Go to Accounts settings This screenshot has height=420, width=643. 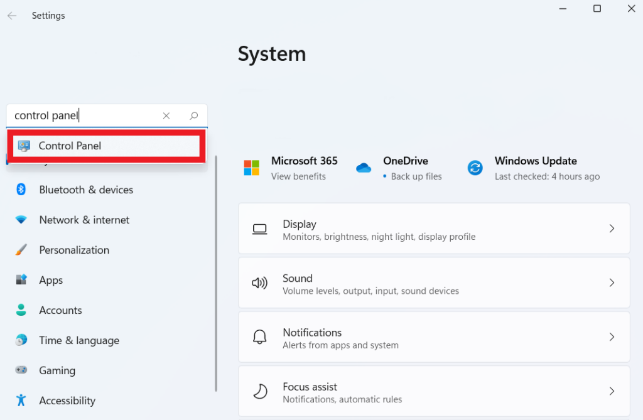[x=60, y=310]
